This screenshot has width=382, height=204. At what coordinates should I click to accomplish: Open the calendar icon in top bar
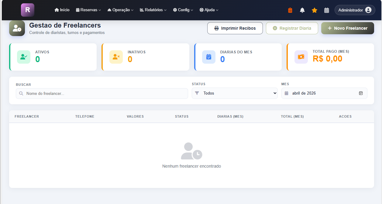tap(326, 10)
